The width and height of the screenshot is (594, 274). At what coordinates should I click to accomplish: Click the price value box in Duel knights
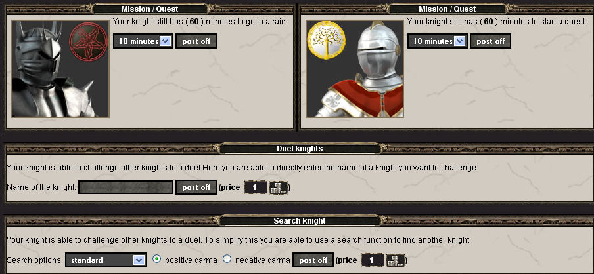(x=256, y=187)
